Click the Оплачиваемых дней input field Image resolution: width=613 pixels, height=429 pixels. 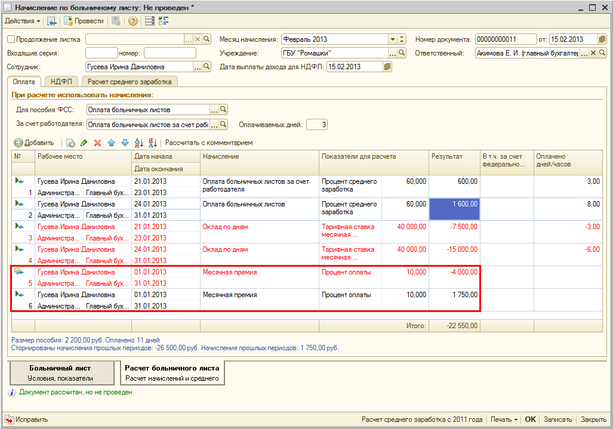tap(316, 125)
